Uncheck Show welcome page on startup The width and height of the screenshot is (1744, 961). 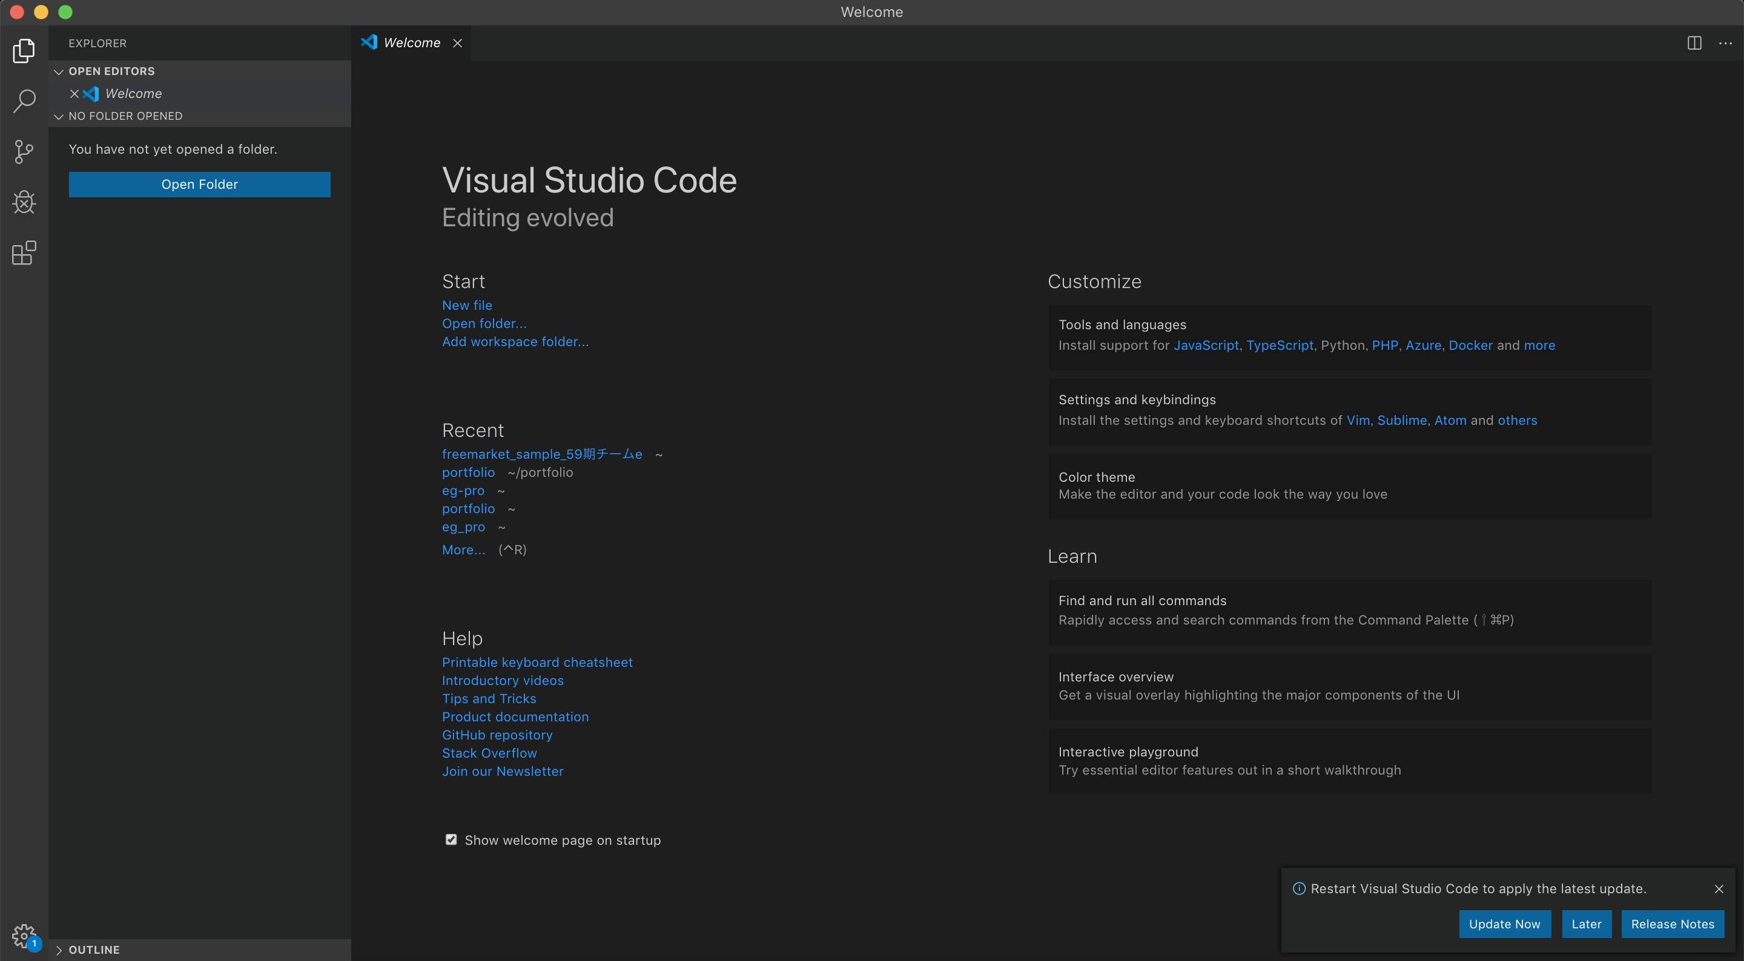click(451, 840)
